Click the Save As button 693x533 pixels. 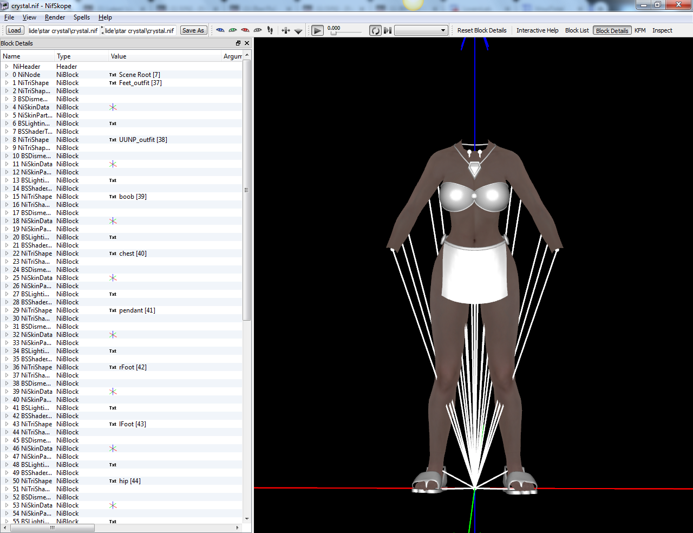[x=193, y=30]
